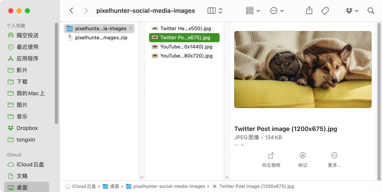The width and height of the screenshot is (382, 192).
Task: Click the tag icon to edit tags
Action: [x=325, y=11]
